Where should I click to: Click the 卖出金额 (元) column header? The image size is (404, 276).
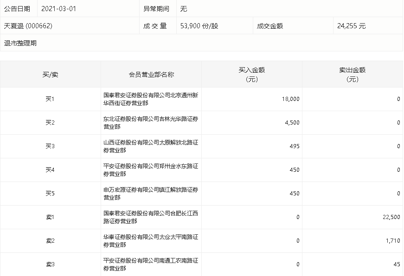(352, 75)
